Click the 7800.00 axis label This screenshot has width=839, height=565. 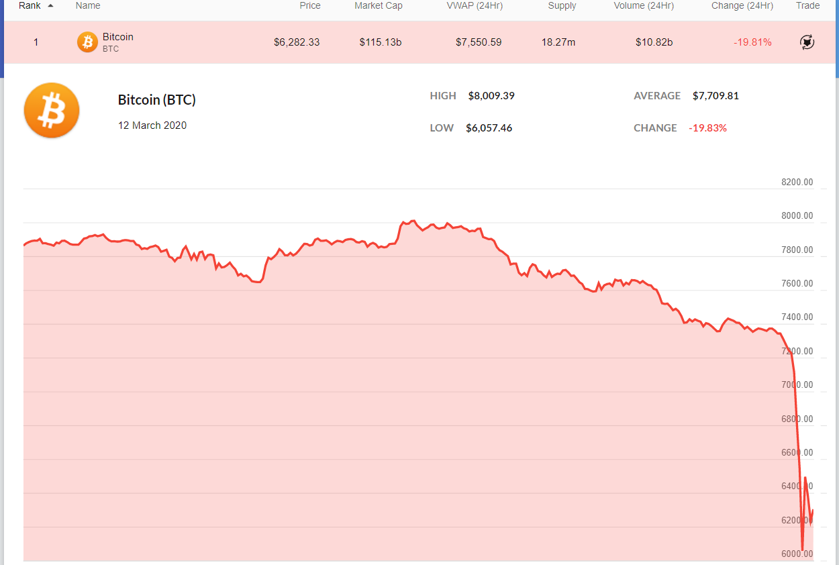click(797, 250)
